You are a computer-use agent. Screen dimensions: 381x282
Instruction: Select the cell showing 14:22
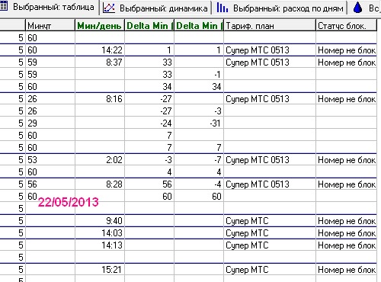coord(100,50)
